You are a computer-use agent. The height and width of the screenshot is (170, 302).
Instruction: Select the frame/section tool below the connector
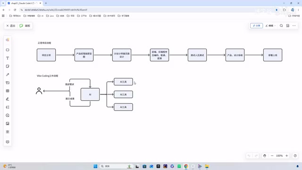click(x=8, y=83)
